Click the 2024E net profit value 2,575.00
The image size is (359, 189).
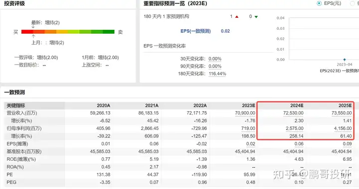click(295, 128)
